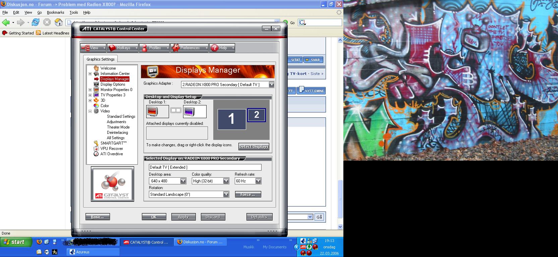Open the Rotation dropdown
The image size is (558, 257).
click(x=226, y=194)
